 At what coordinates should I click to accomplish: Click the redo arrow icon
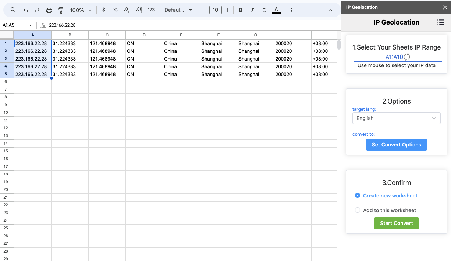(37, 10)
